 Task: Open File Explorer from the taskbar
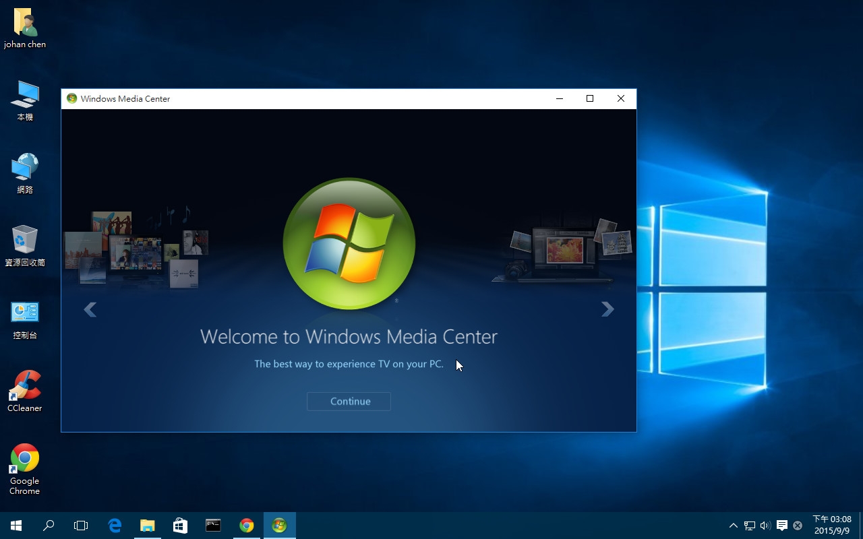tap(147, 526)
